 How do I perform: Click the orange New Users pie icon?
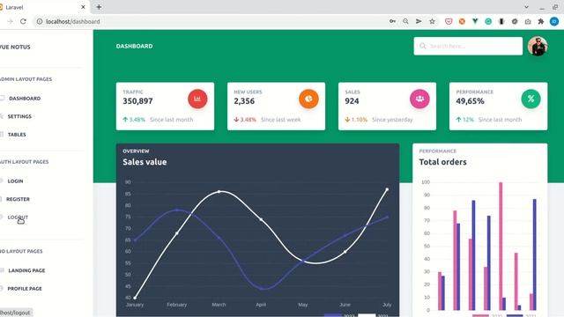pyautogui.click(x=308, y=99)
